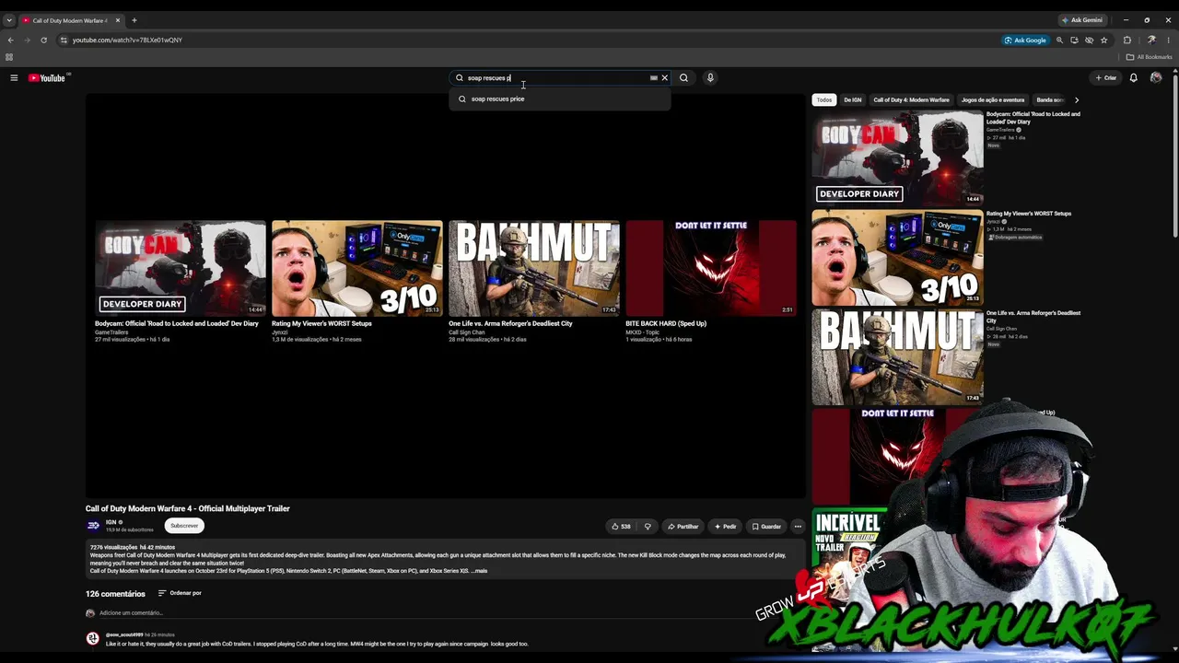1179x663 pixels.
Task: Close the Call of Duty browser tab
Action: point(118,20)
